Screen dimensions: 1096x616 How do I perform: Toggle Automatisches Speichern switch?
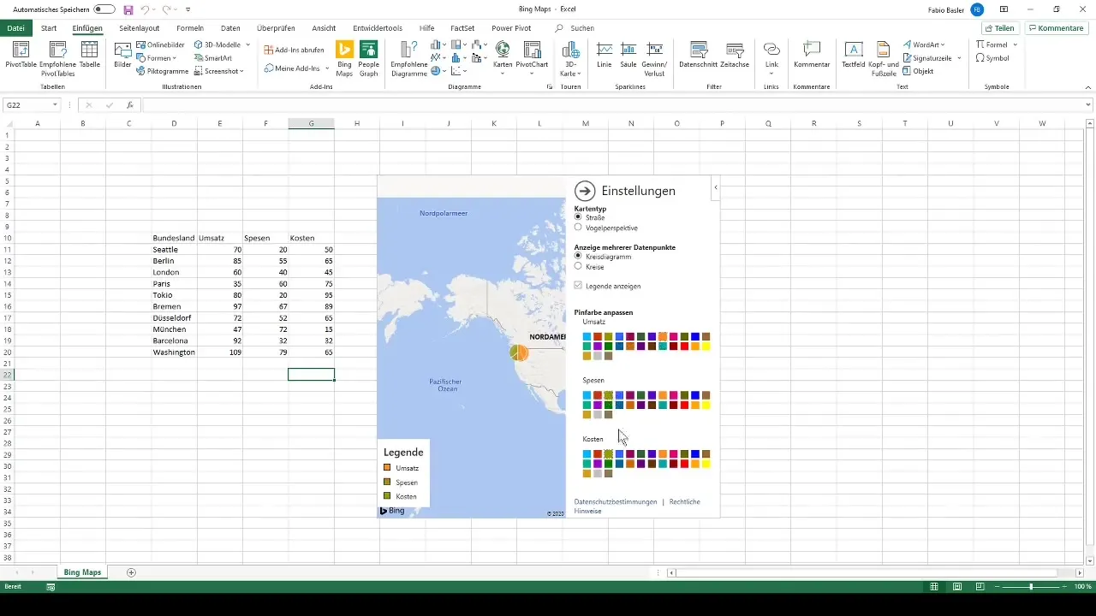[x=104, y=9]
